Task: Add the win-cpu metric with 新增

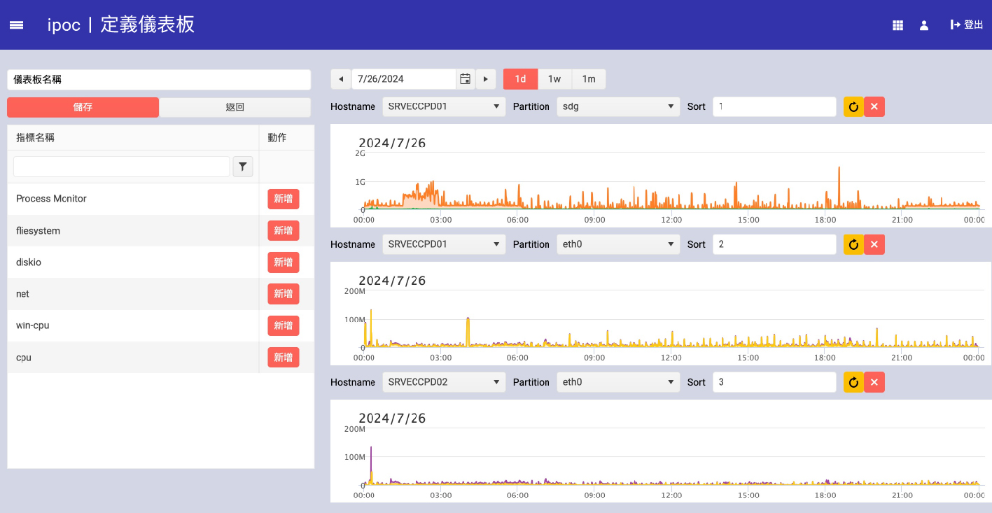Action: point(283,325)
